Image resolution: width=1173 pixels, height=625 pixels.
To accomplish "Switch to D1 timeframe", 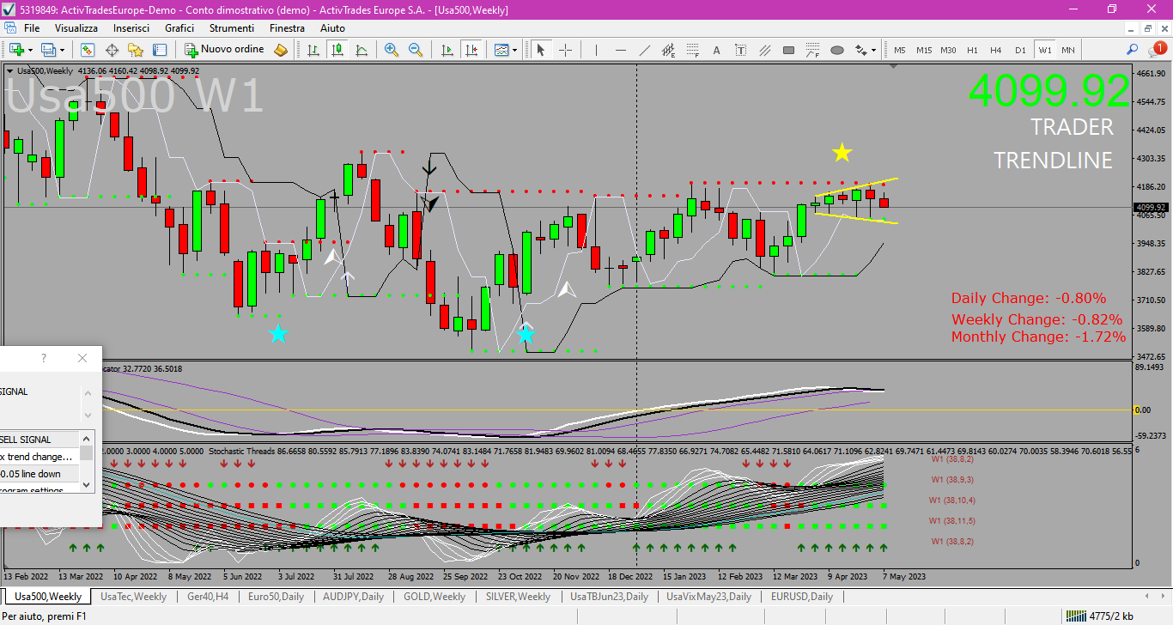I will (x=1020, y=50).
